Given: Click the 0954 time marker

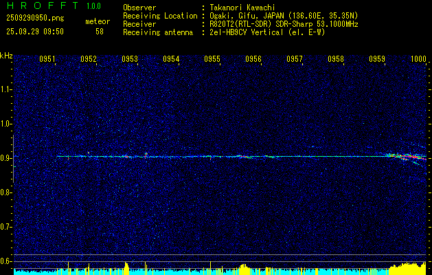Looking at the screenshot, I should tap(171, 58).
